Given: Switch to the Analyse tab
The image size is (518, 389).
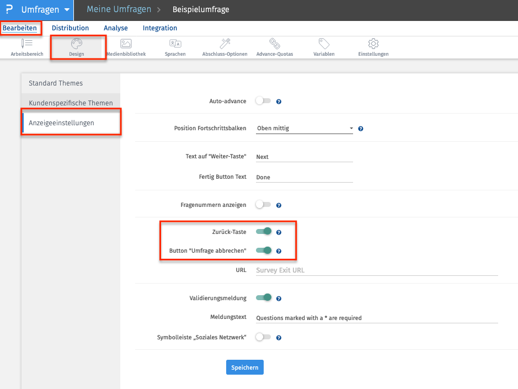Looking at the screenshot, I should pyautogui.click(x=115, y=28).
